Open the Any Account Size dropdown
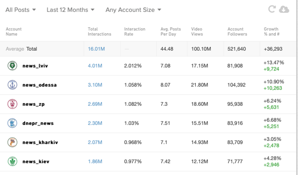 [x=133, y=10]
